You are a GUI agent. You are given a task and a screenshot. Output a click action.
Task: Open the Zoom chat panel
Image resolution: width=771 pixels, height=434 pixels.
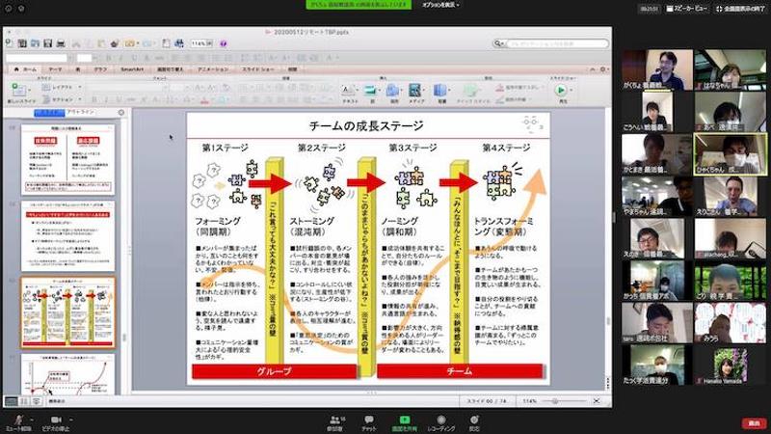(x=369, y=422)
